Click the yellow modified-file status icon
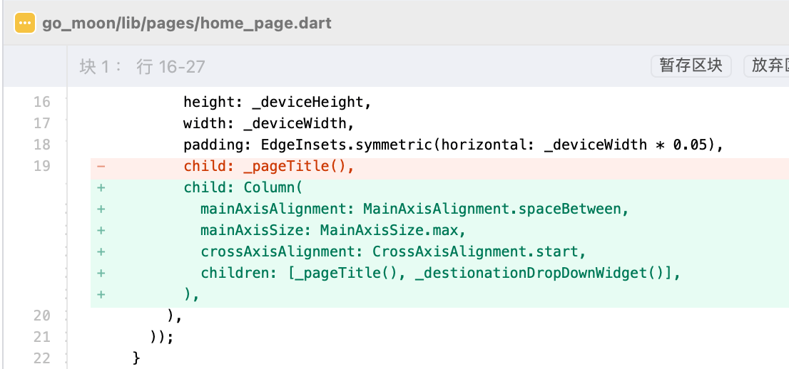The image size is (789, 369). pos(24,23)
